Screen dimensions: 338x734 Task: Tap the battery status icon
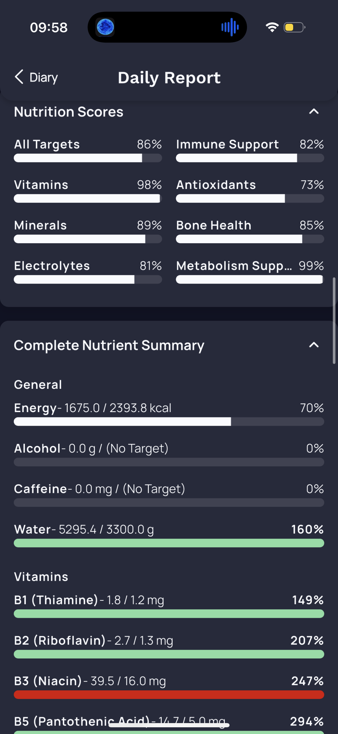click(x=294, y=27)
